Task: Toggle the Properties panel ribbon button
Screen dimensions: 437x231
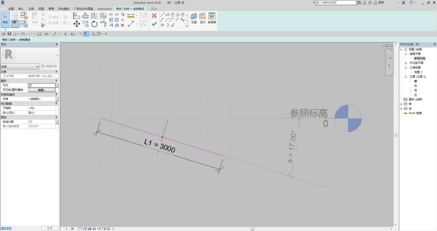Action: 15,24
